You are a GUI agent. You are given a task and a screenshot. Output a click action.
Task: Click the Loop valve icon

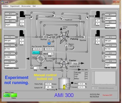pos(56,37)
